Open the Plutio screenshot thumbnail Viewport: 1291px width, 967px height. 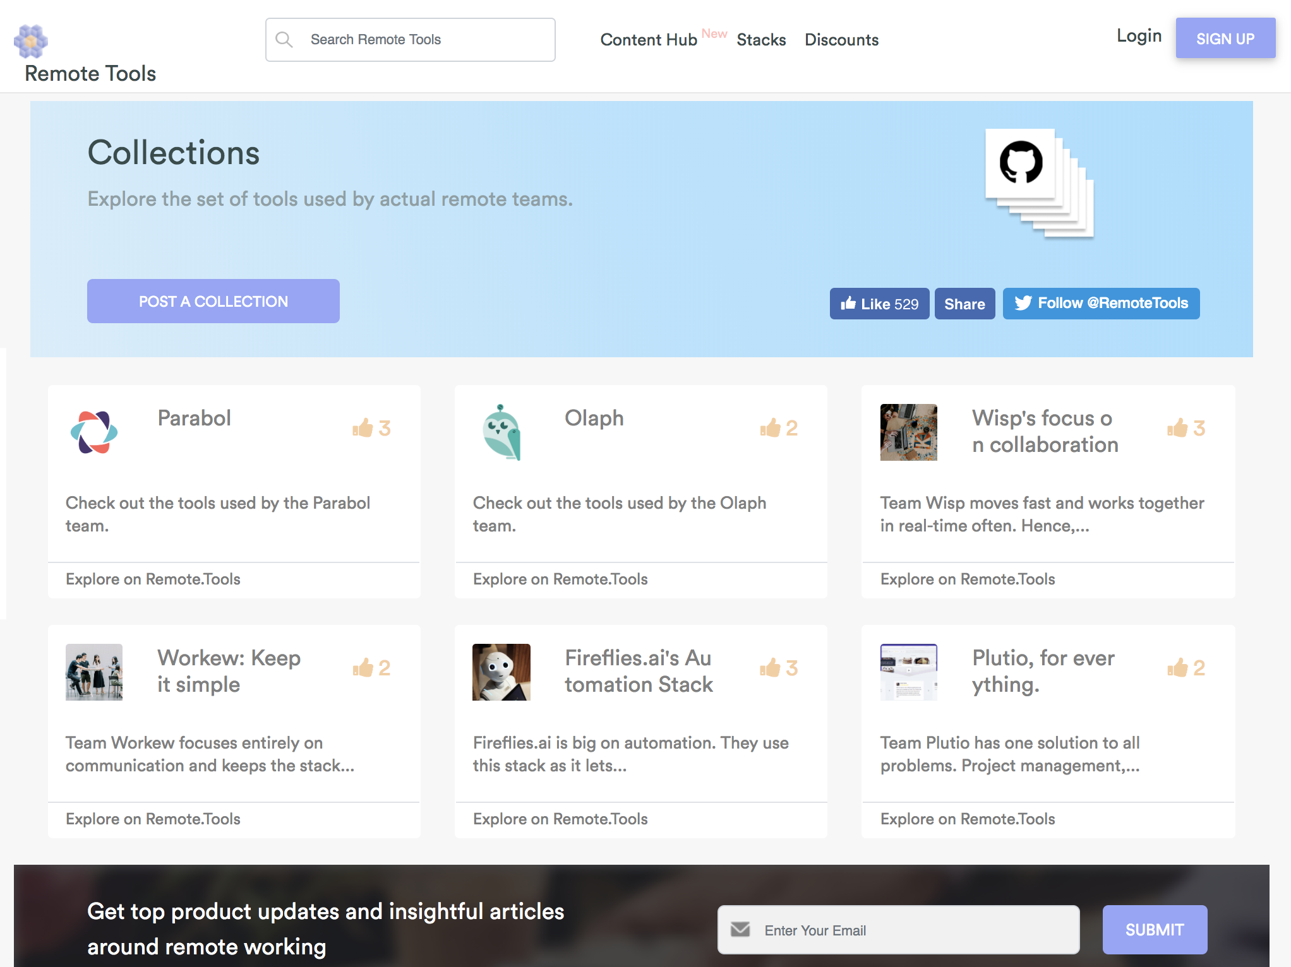909,672
